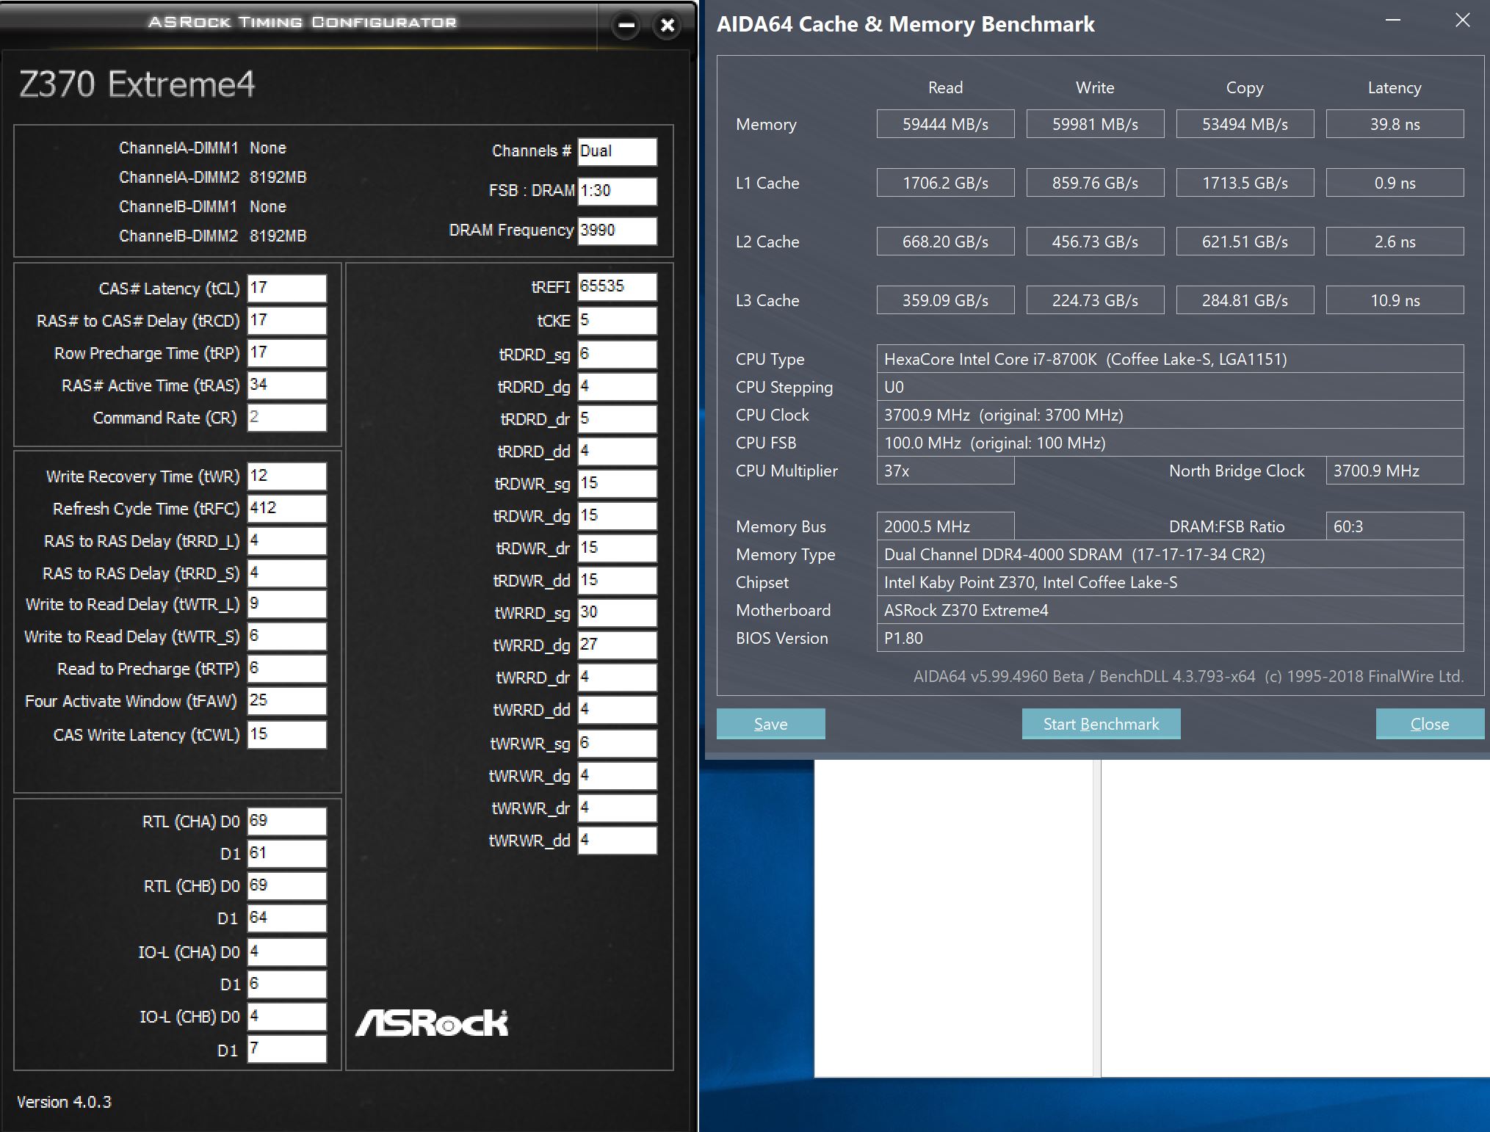Click the Memory Latency 39.8 ns box
This screenshot has height=1132, width=1490.
click(x=1394, y=124)
